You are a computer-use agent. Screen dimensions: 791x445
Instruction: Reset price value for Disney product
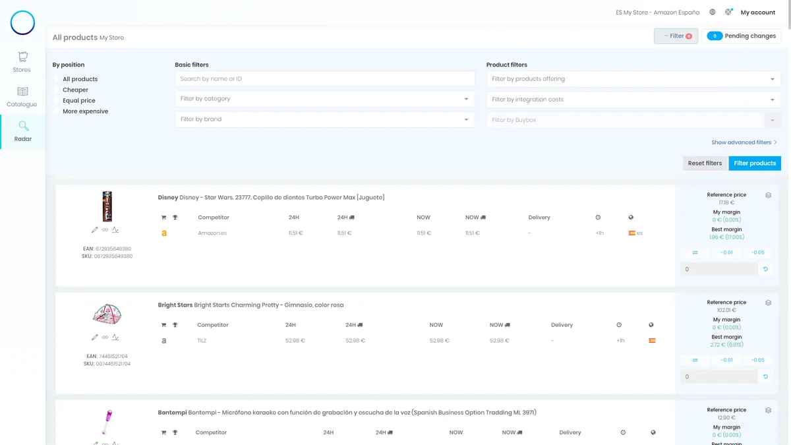(765, 269)
